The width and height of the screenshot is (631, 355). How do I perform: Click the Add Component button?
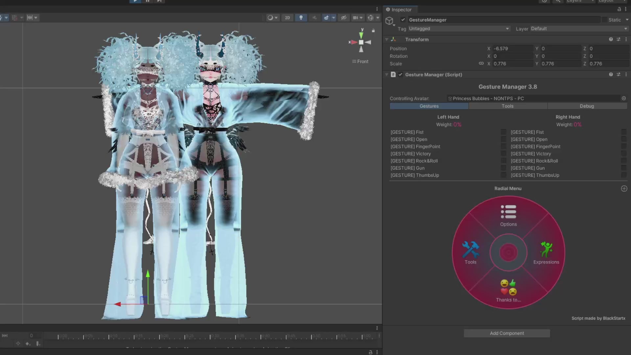pos(506,333)
